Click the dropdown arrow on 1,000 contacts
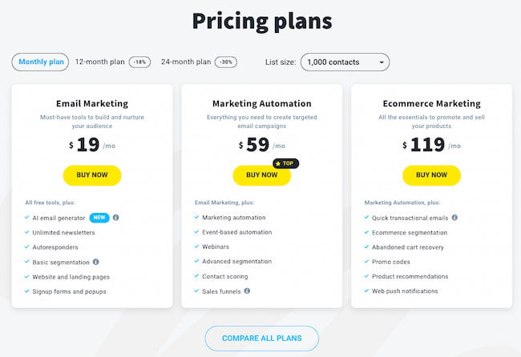The image size is (521, 357). (x=381, y=62)
